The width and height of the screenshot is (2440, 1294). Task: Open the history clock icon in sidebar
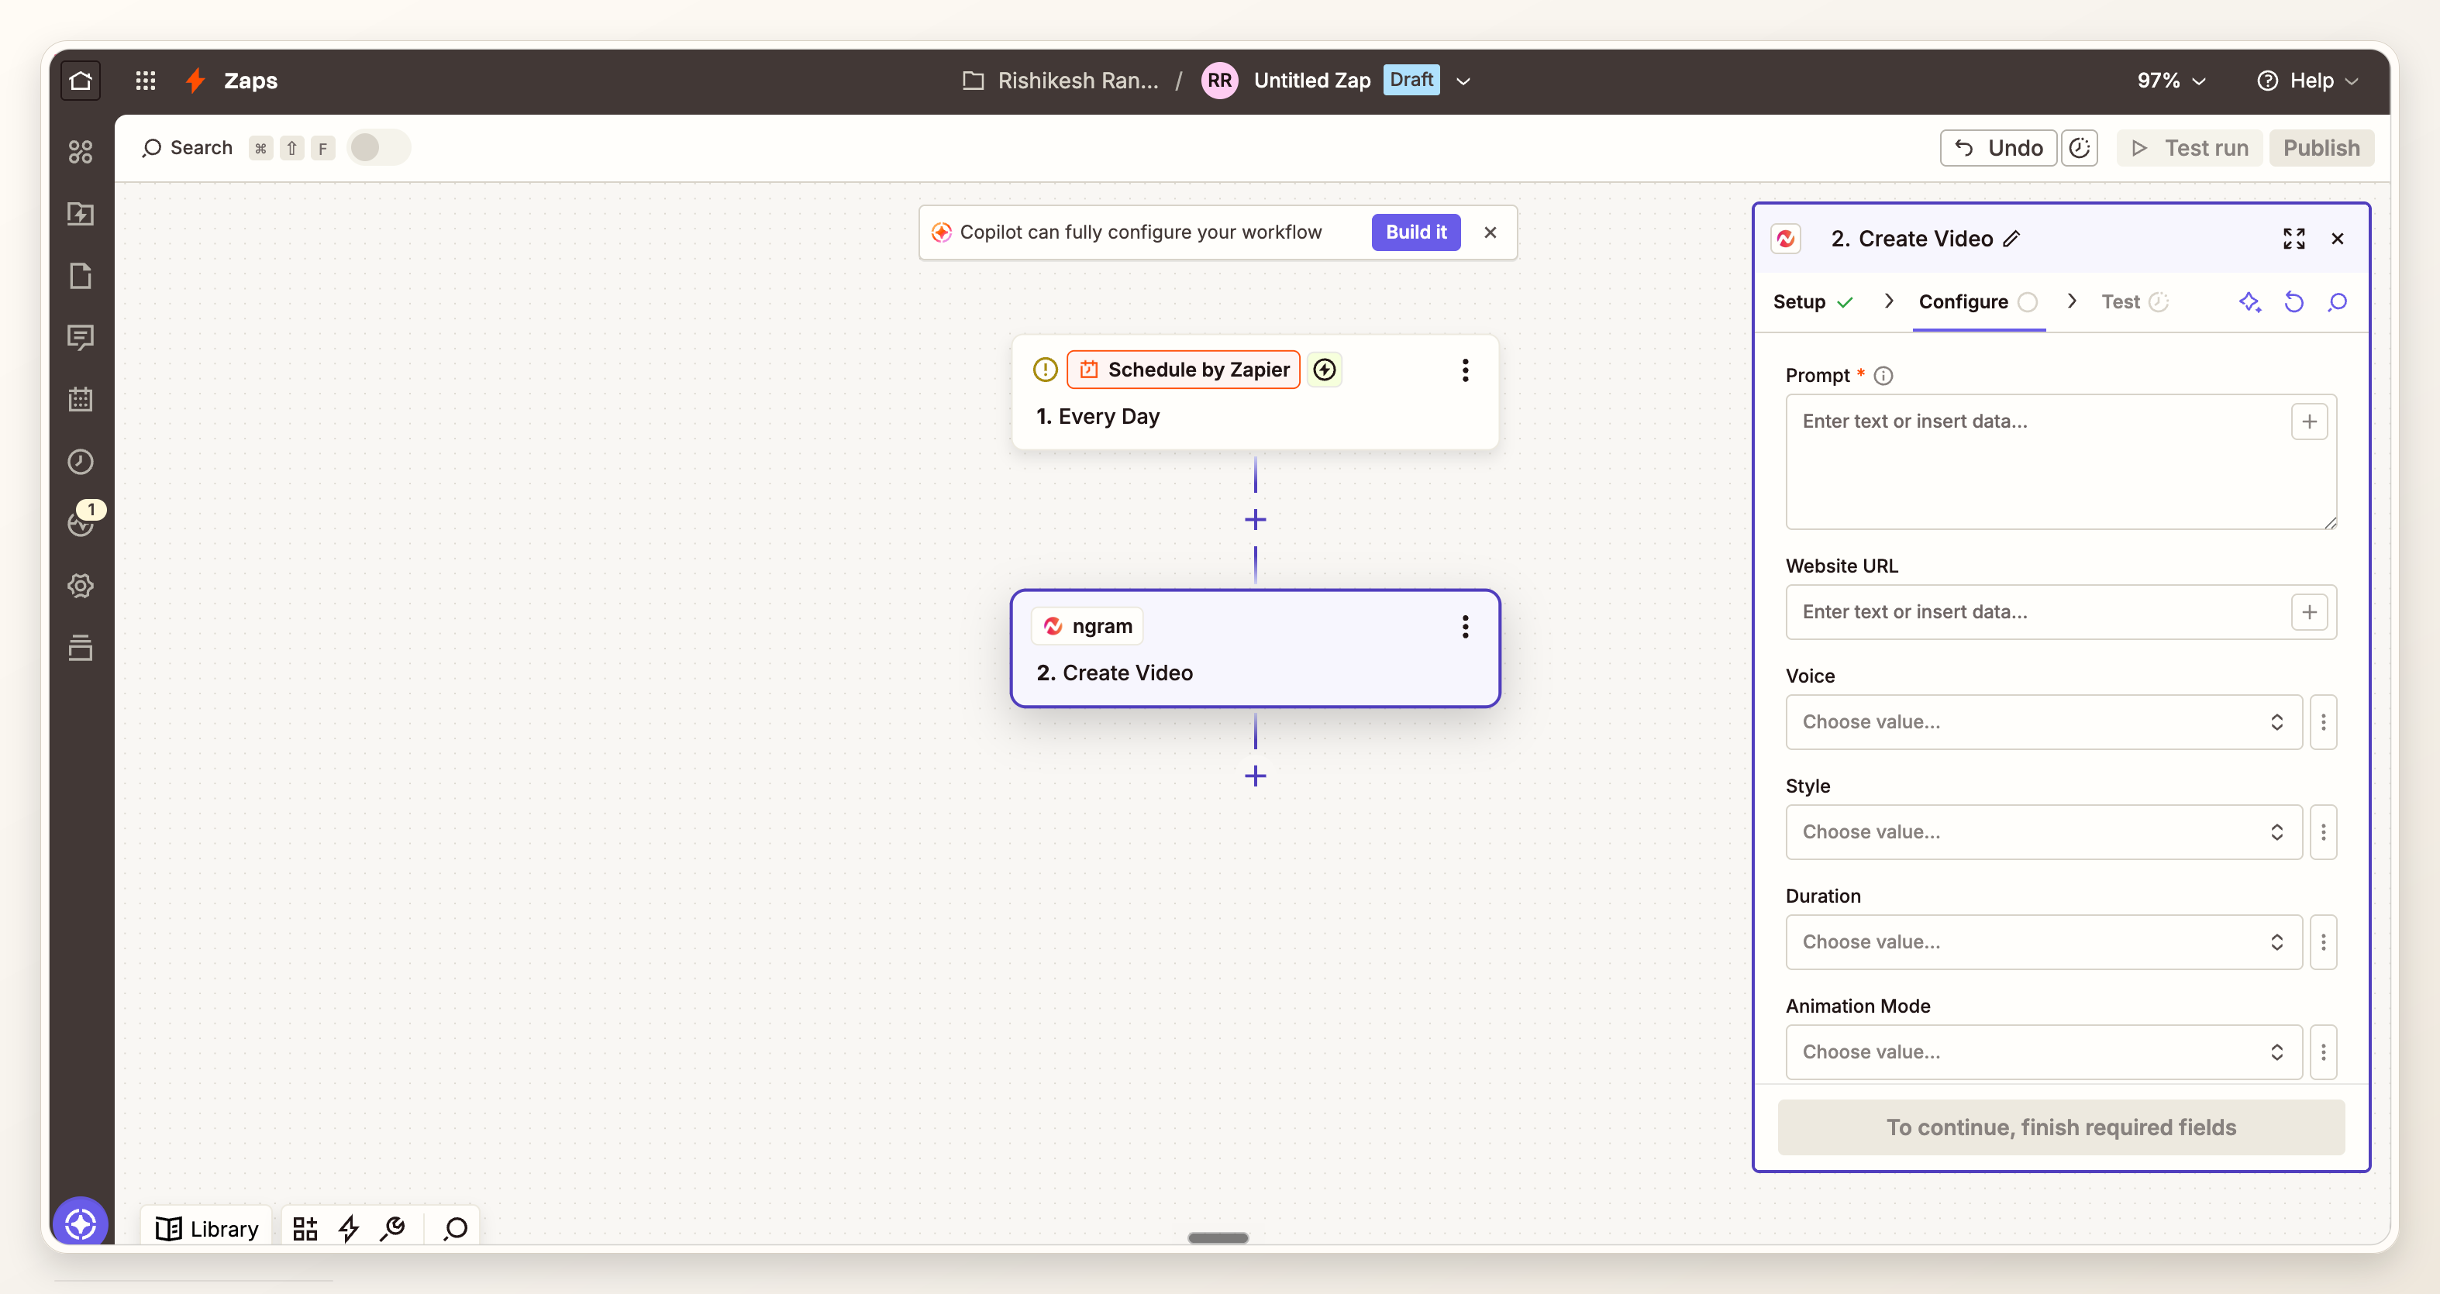(81, 462)
